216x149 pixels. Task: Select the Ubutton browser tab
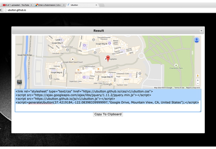pos(82,5)
